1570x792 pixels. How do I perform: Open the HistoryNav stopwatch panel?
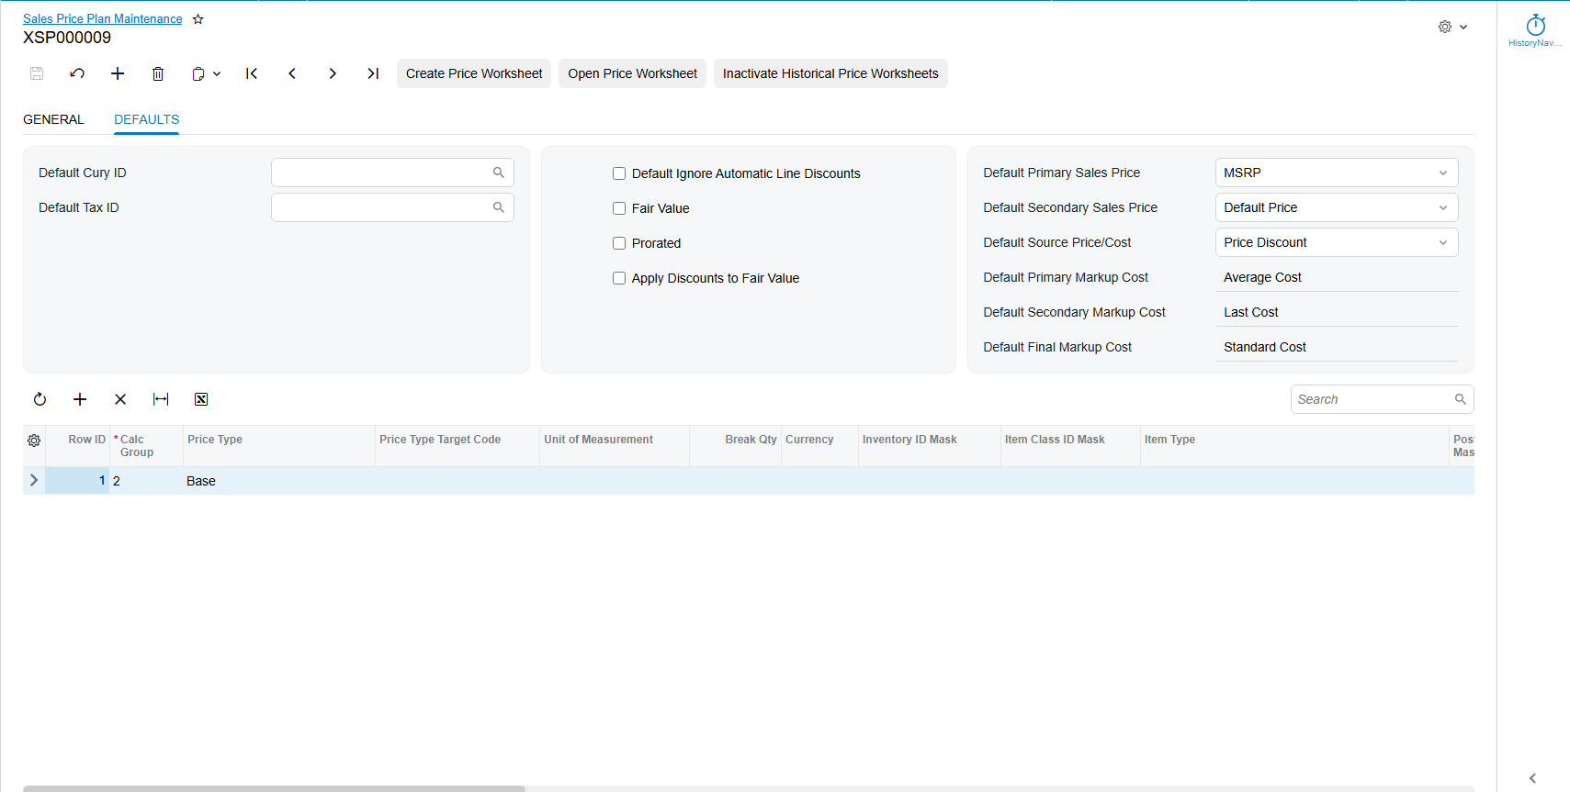pos(1535,30)
